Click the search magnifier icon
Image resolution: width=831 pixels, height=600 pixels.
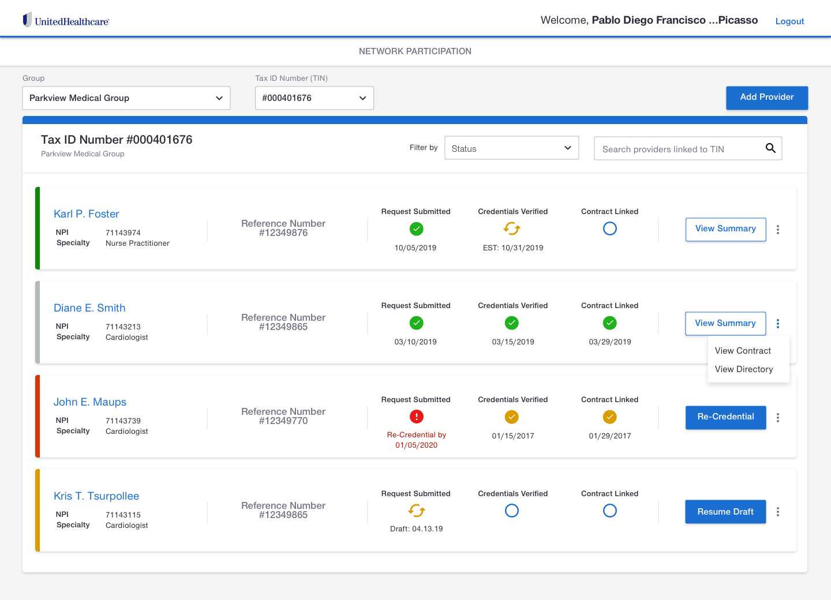click(x=770, y=148)
